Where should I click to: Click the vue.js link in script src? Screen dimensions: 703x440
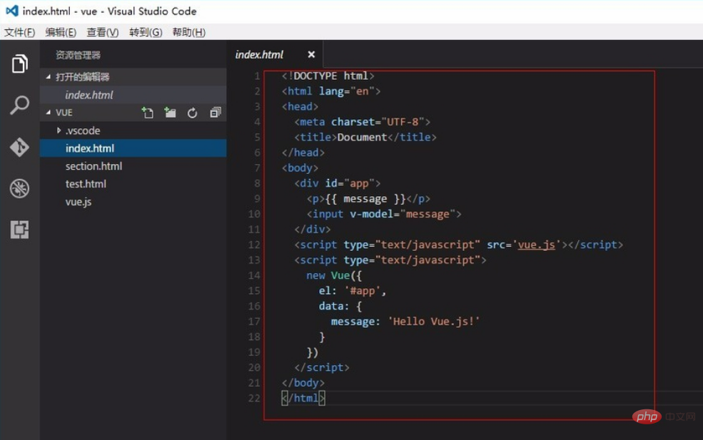point(536,245)
